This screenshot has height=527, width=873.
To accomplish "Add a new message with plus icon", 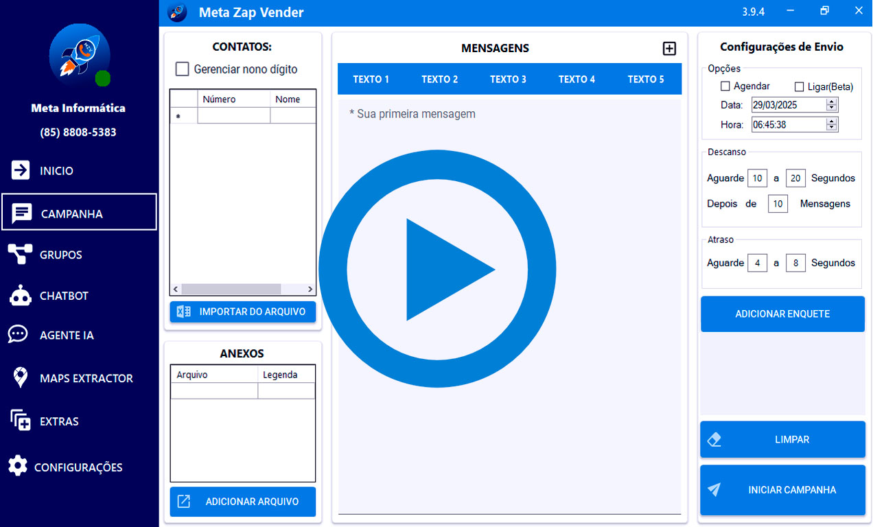I will (669, 49).
